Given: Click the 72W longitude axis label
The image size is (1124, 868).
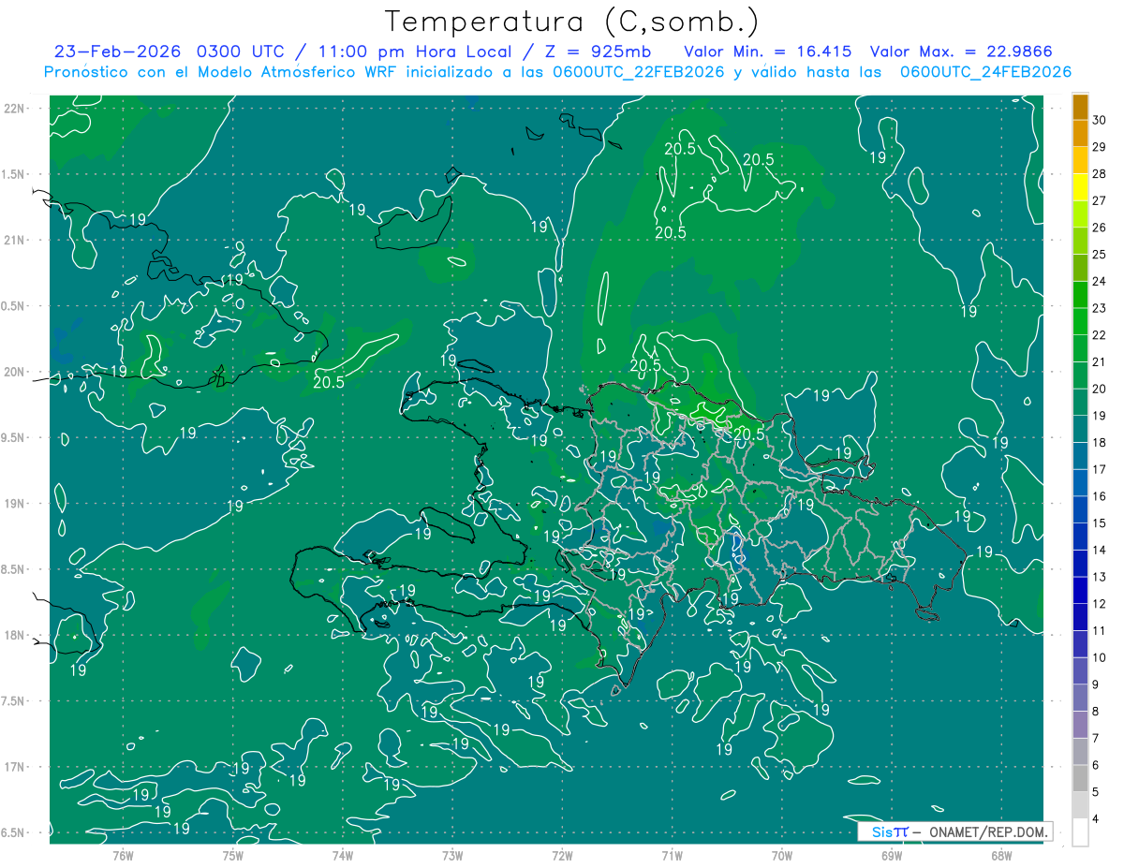Looking at the screenshot, I should coord(562,856).
